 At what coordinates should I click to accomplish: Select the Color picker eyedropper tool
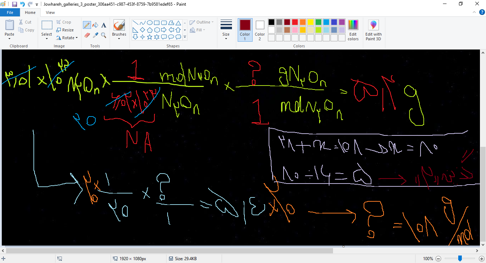pyautogui.click(x=95, y=35)
